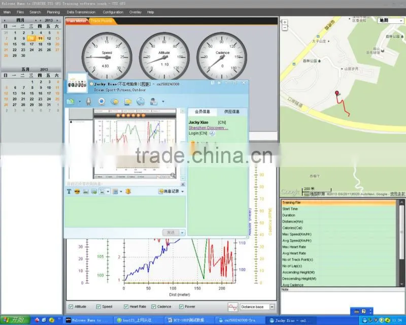406x325 pixels.
Task: Click the file transfer icon in chat toolbar
Action: 70,102
